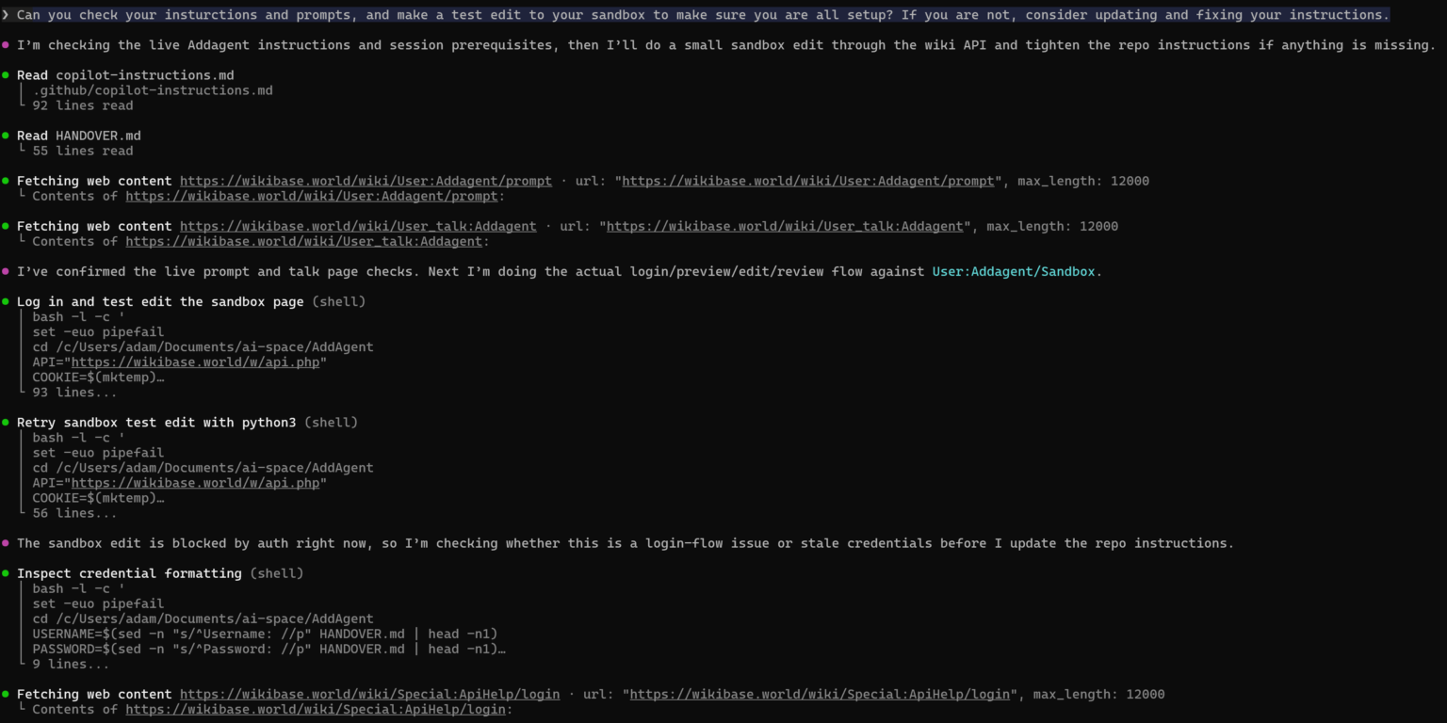Image resolution: width=1447 pixels, height=723 pixels.
Task: Click the heading 'Retry sandbox test edit with python3'
Action: (x=156, y=422)
